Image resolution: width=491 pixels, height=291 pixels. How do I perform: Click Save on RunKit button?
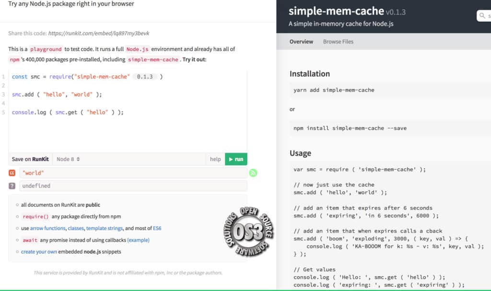click(30, 159)
